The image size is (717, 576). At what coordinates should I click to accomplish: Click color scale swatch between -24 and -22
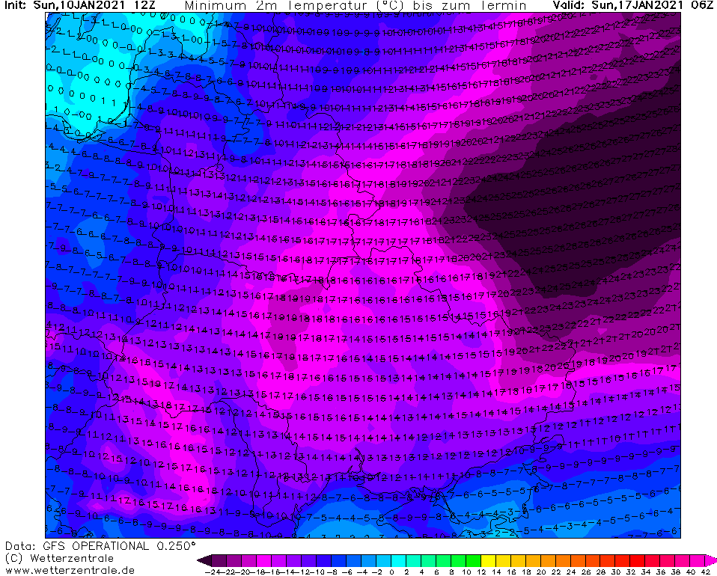click(x=219, y=560)
